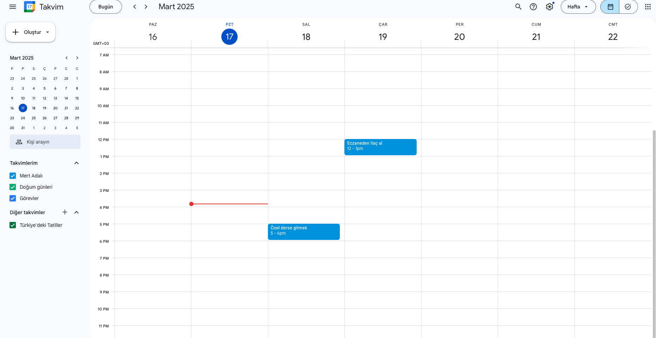Open the Eczaneden ilaç al event

(x=380, y=147)
